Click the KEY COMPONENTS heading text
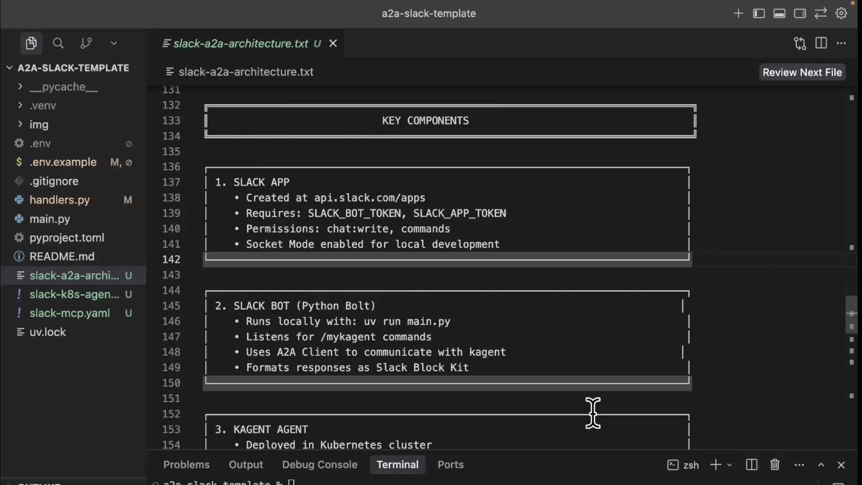 pyautogui.click(x=425, y=120)
